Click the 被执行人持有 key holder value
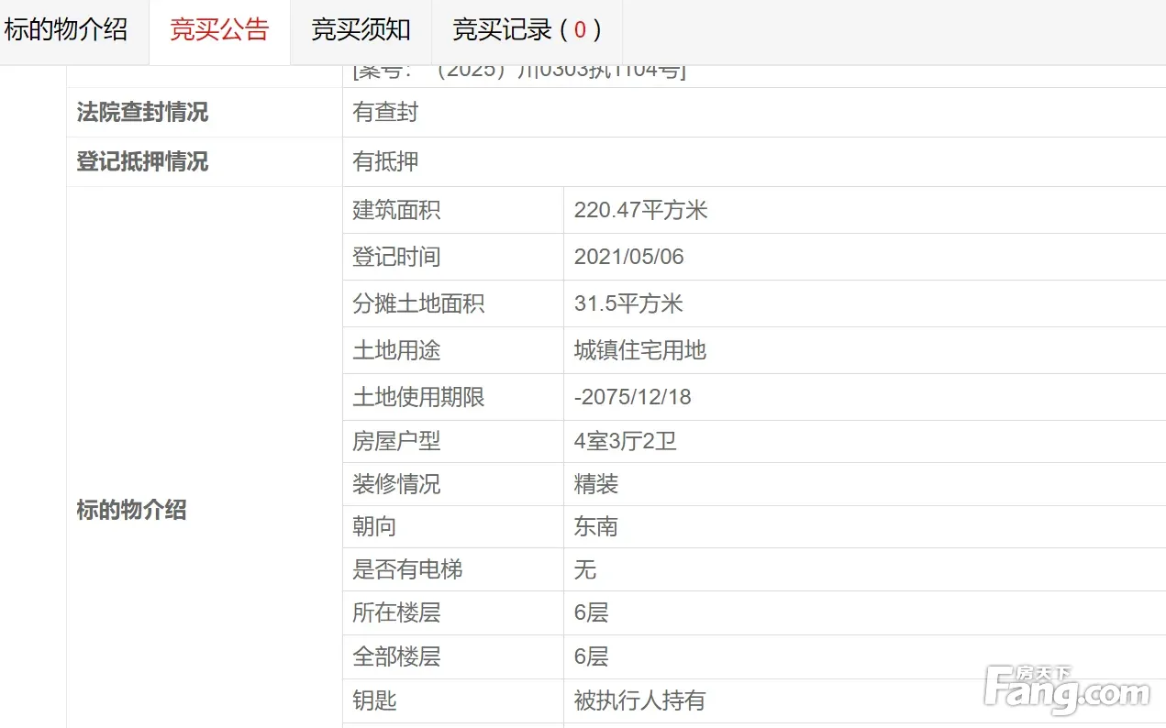This screenshot has width=1166, height=728. tap(640, 701)
